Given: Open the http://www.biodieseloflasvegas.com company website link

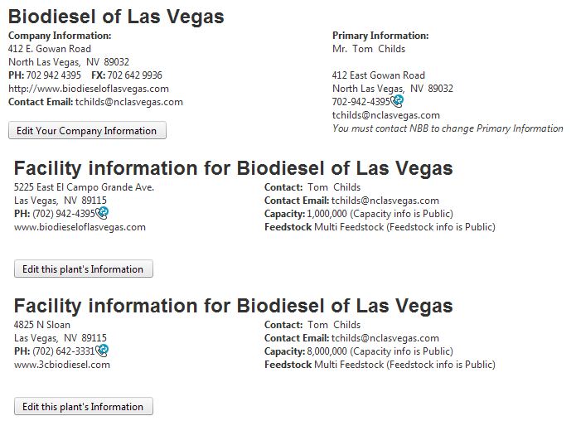Looking at the screenshot, I should click(x=89, y=89).
